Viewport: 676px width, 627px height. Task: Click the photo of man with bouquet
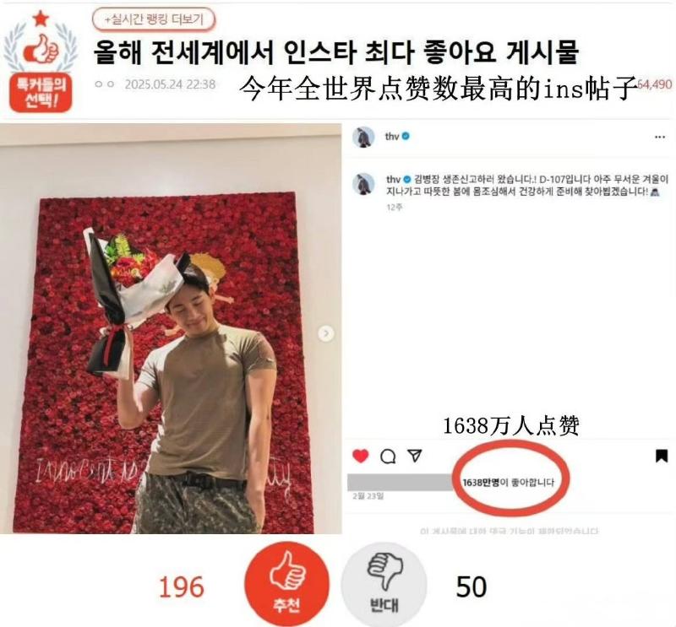point(171,328)
